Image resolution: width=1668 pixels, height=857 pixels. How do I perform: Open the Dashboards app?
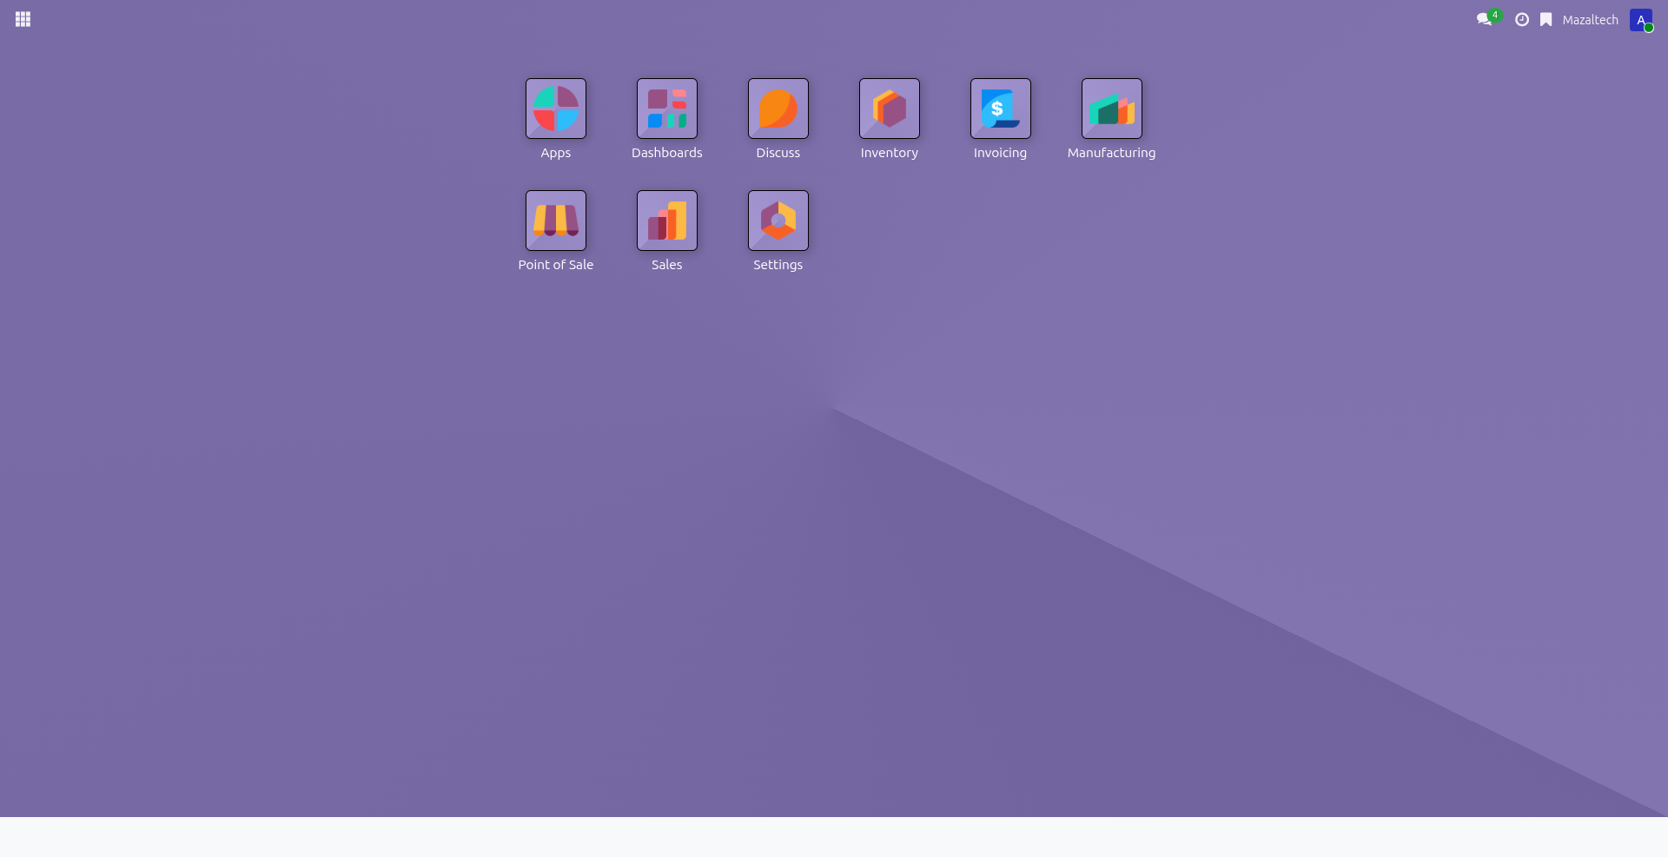coord(666,109)
